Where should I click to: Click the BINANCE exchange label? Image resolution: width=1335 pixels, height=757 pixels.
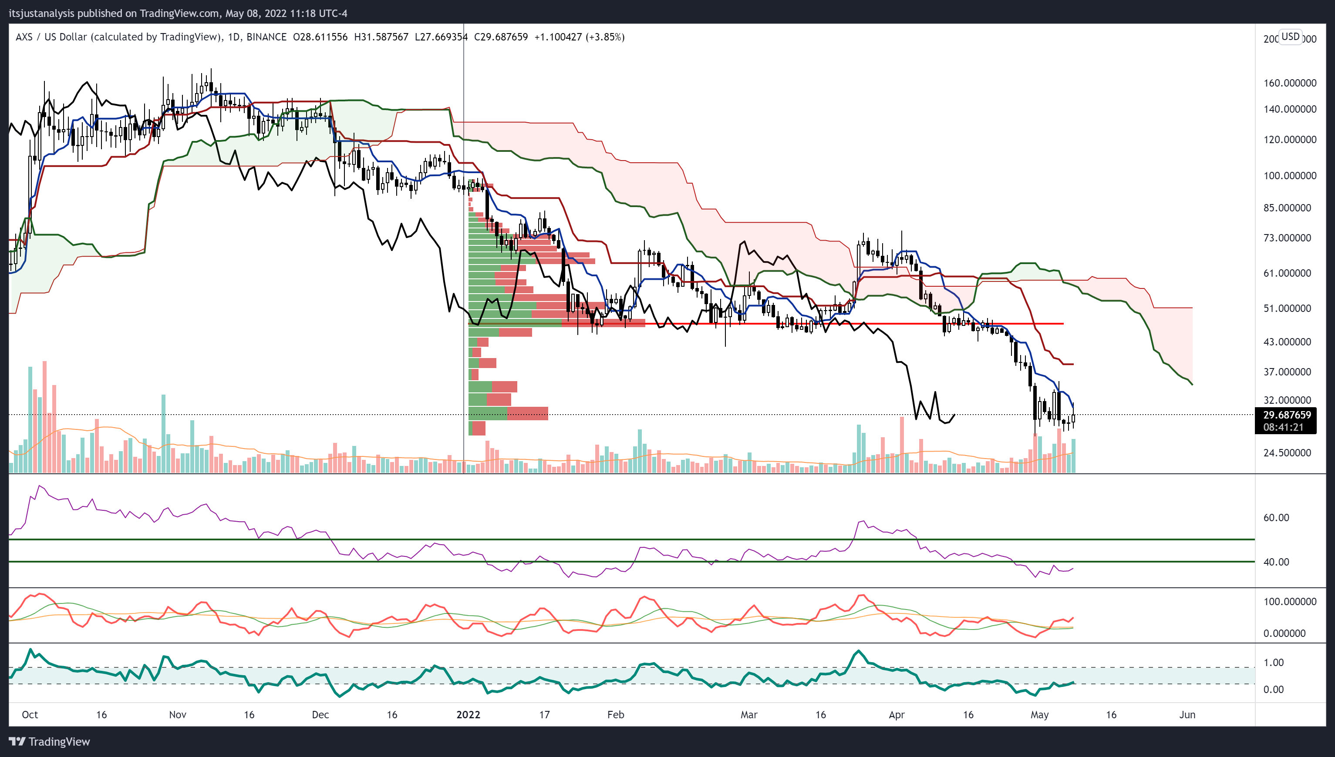pyautogui.click(x=266, y=37)
